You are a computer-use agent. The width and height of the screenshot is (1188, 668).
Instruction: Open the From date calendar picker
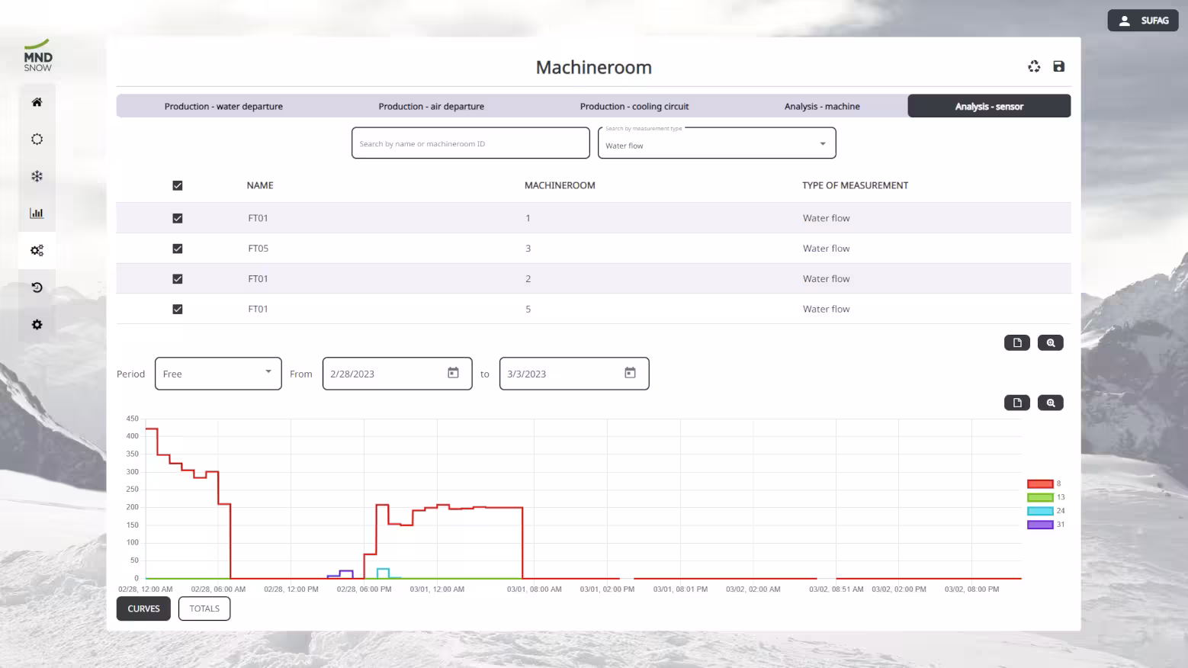coord(453,373)
